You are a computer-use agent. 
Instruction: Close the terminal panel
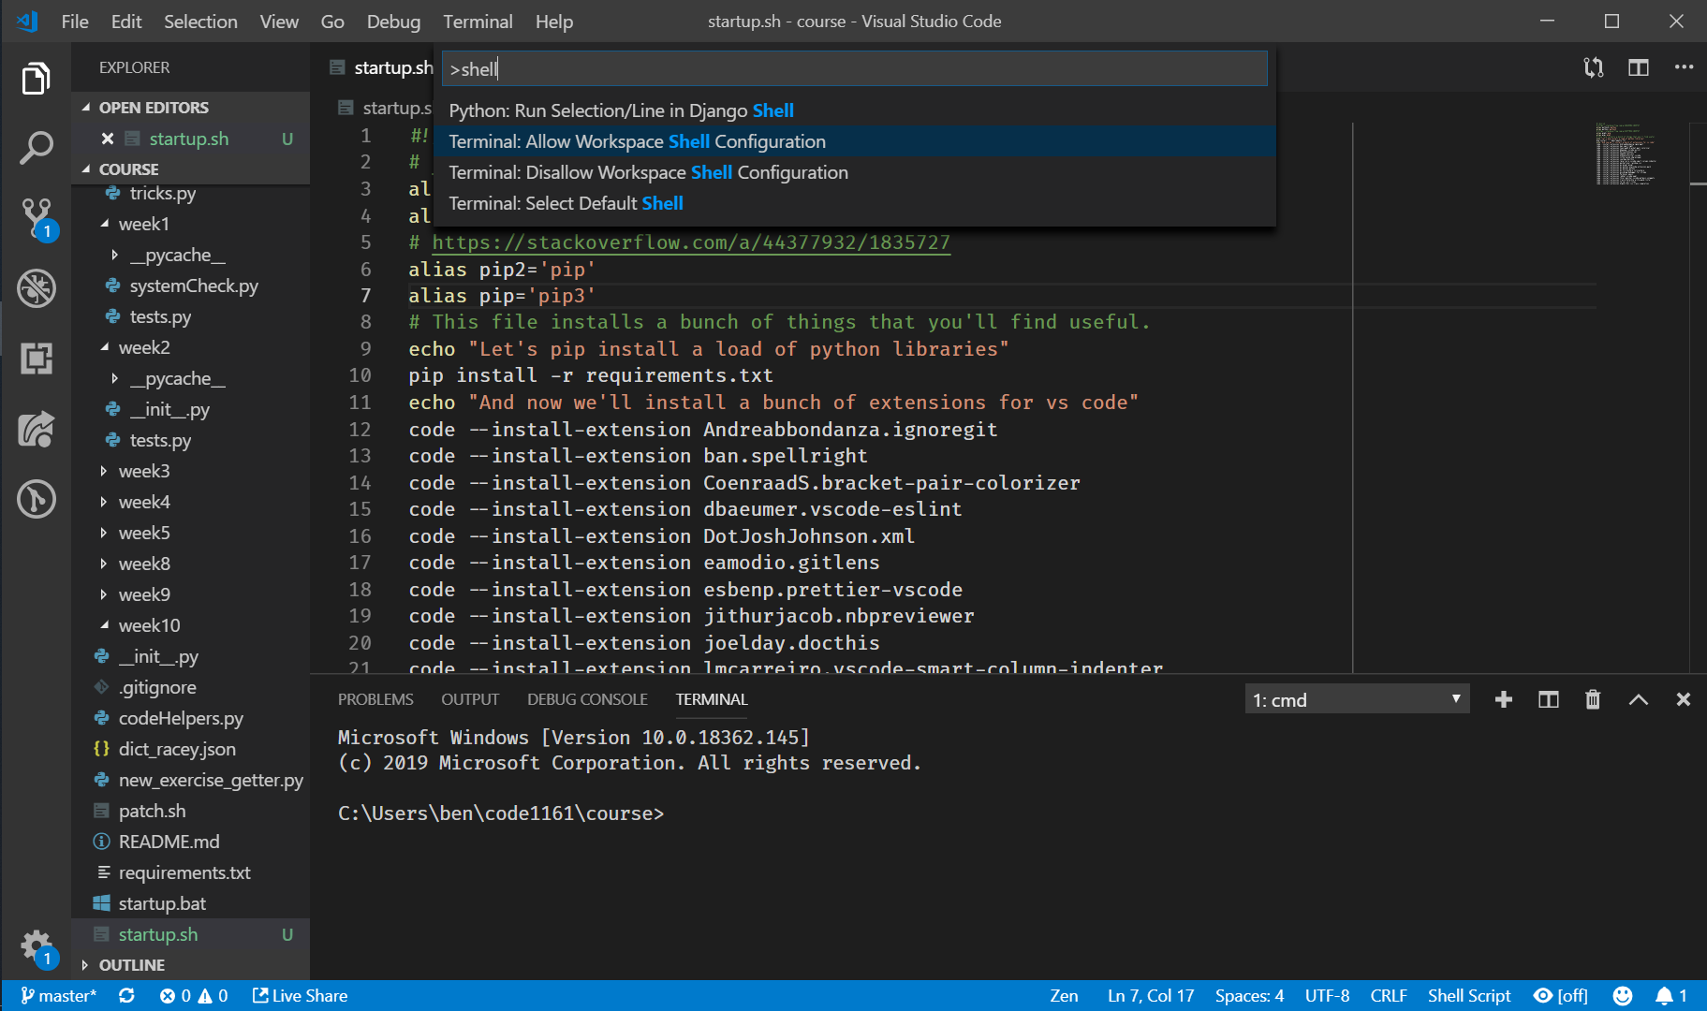pyautogui.click(x=1683, y=699)
